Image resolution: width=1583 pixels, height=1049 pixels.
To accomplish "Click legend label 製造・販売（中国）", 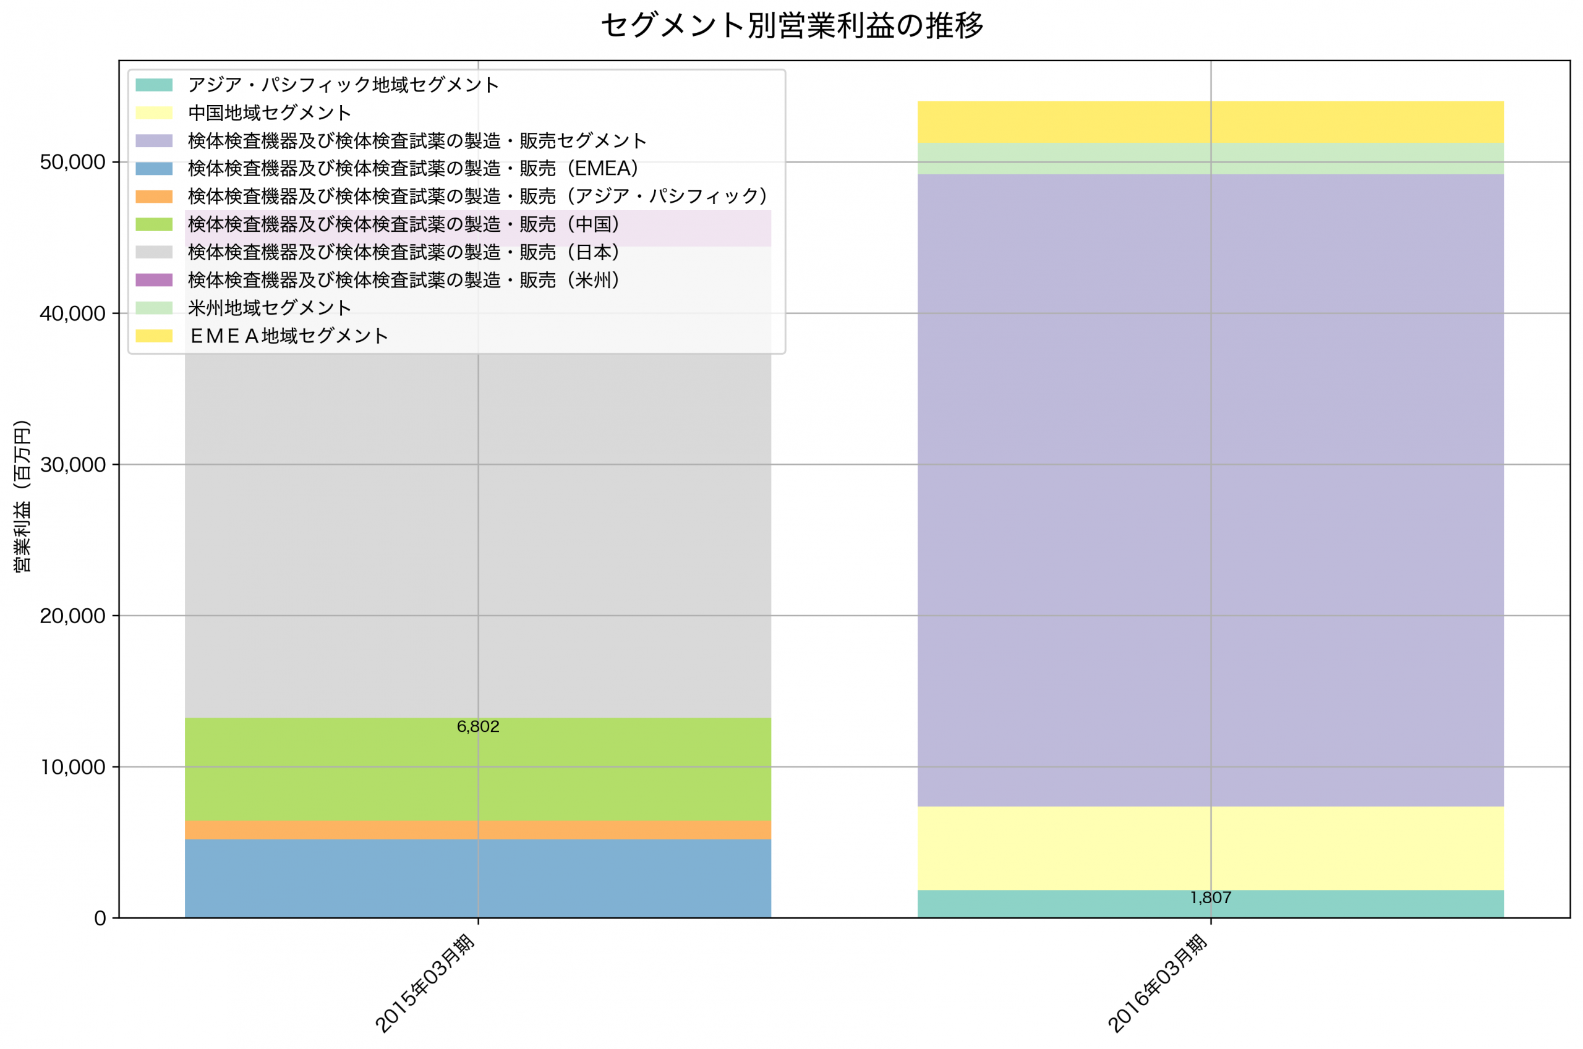I will coord(404,225).
